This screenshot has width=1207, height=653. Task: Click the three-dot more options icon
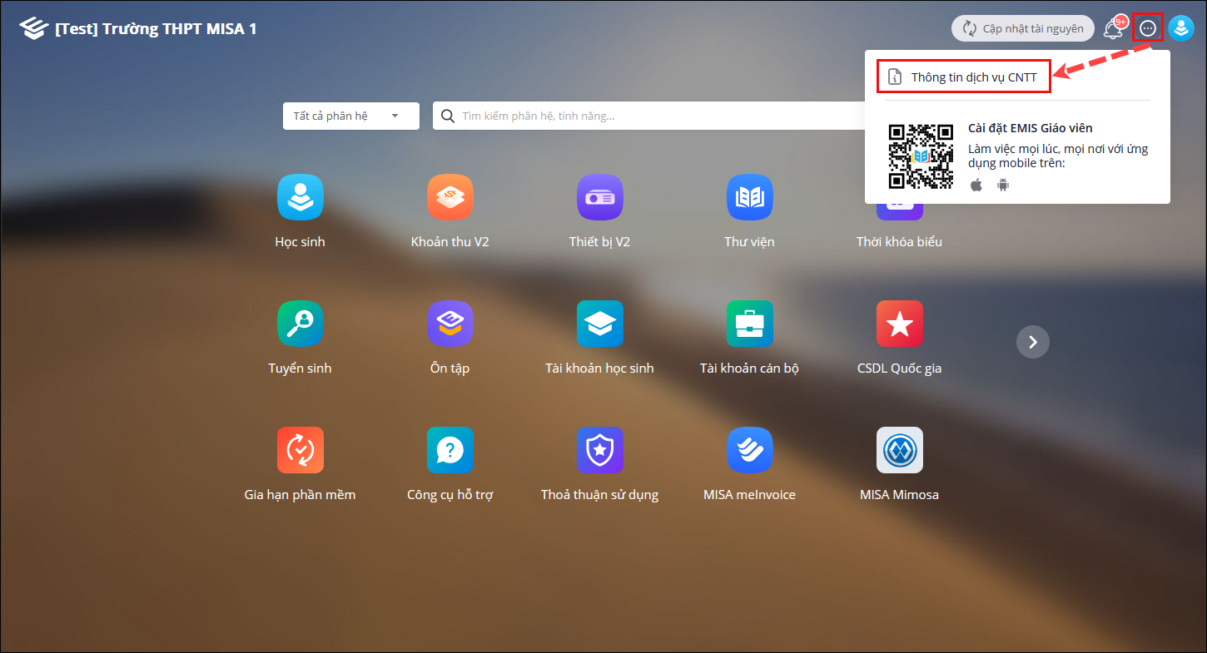[x=1148, y=28]
